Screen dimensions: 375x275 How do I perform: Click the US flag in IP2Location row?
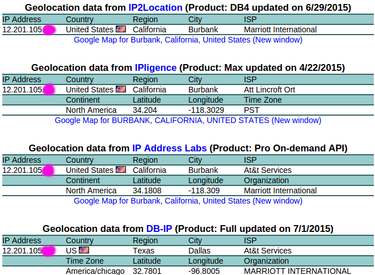121,29
